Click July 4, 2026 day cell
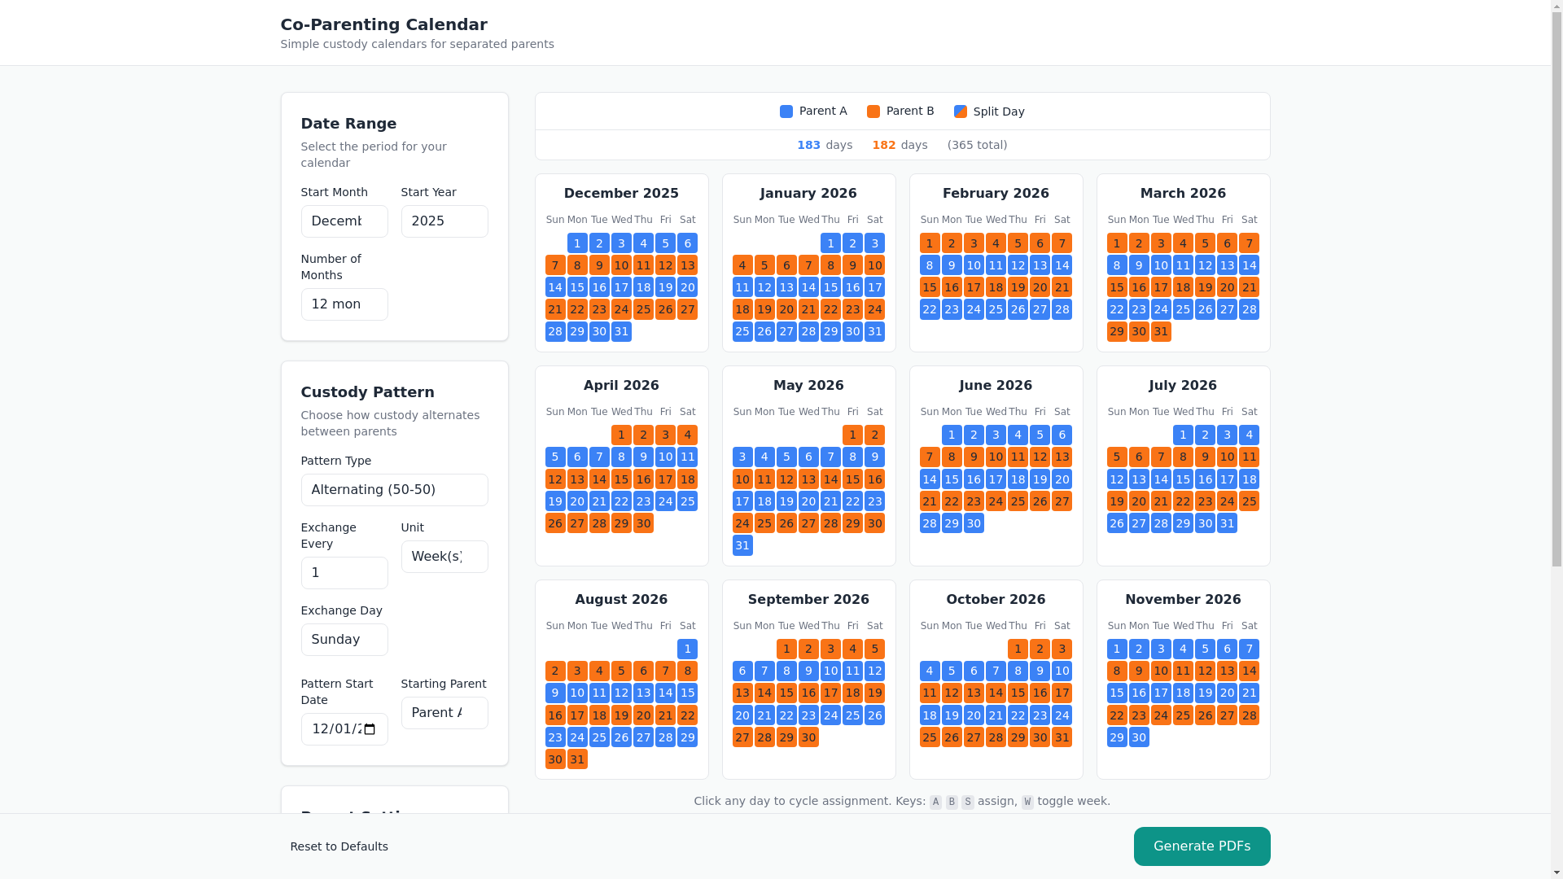Image resolution: width=1563 pixels, height=879 pixels. (1249, 435)
